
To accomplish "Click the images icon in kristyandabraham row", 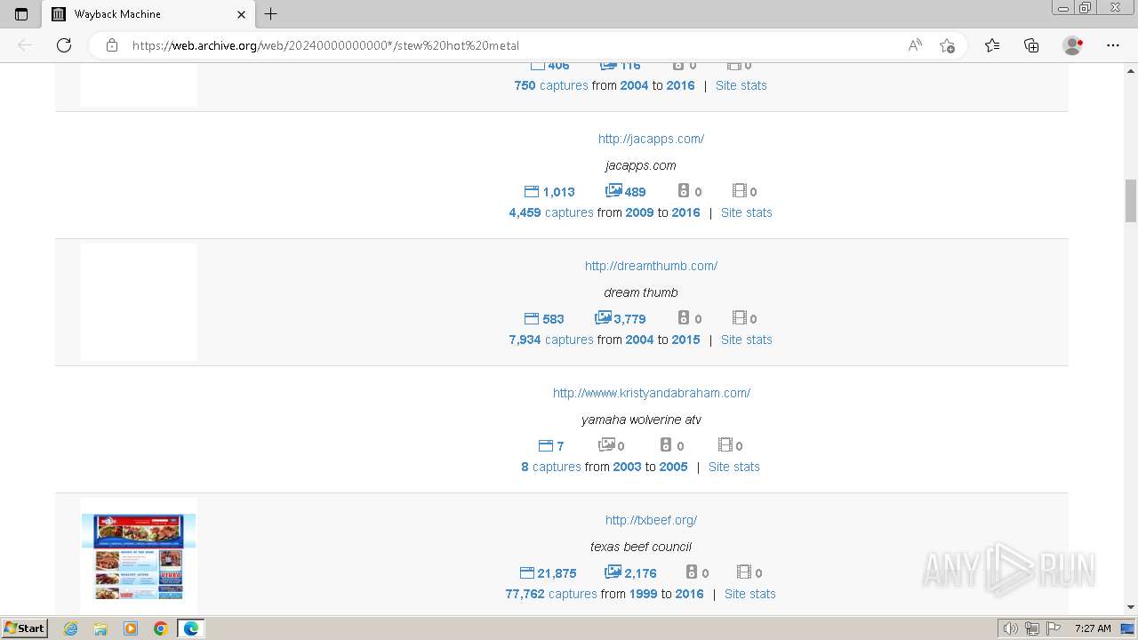I will (x=606, y=444).
